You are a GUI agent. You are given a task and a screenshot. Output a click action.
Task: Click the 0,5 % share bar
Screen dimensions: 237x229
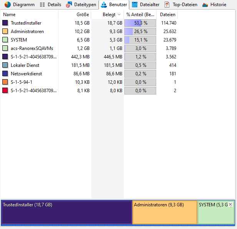click(x=140, y=65)
